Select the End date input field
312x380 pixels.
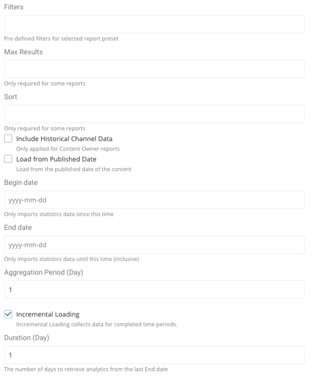[x=154, y=245]
